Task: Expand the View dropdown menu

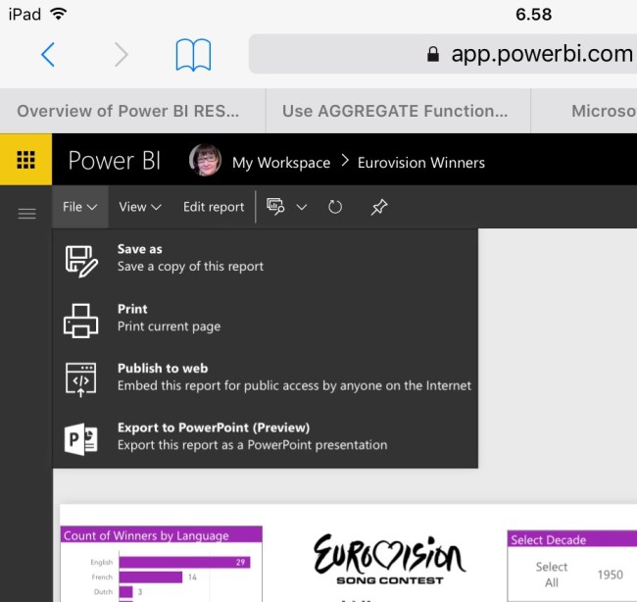Action: tap(139, 207)
